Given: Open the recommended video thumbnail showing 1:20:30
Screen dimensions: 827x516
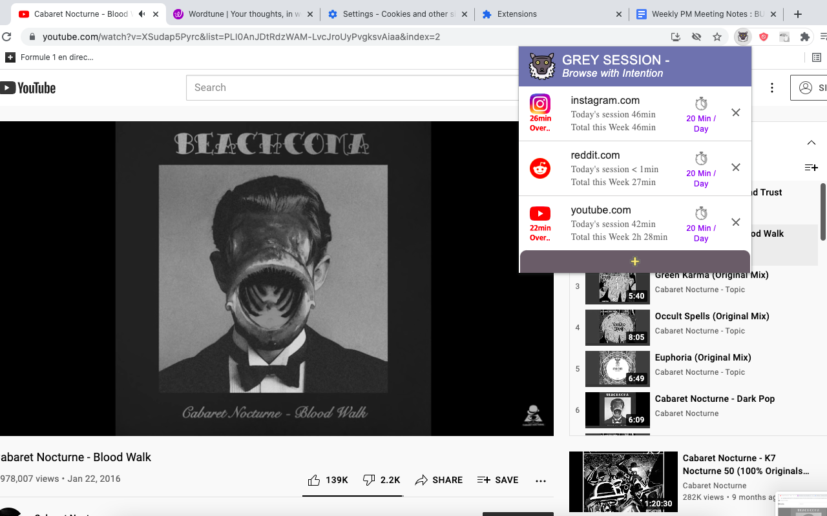Looking at the screenshot, I should click(x=623, y=482).
